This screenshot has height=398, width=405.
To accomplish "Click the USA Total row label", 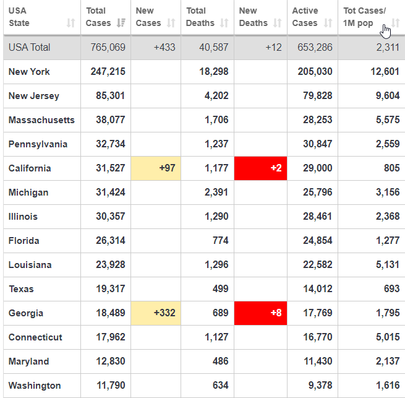I will (30, 48).
